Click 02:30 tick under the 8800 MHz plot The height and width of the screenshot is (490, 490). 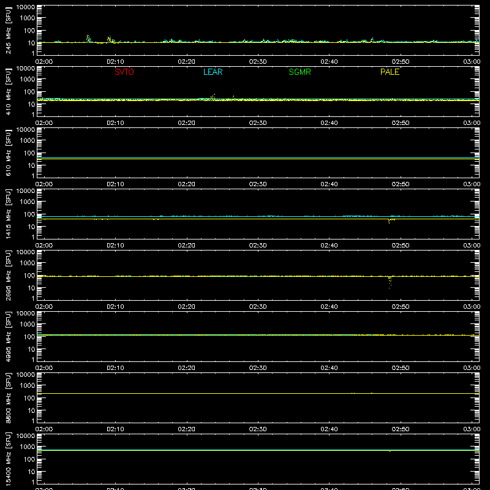click(x=258, y=429)
